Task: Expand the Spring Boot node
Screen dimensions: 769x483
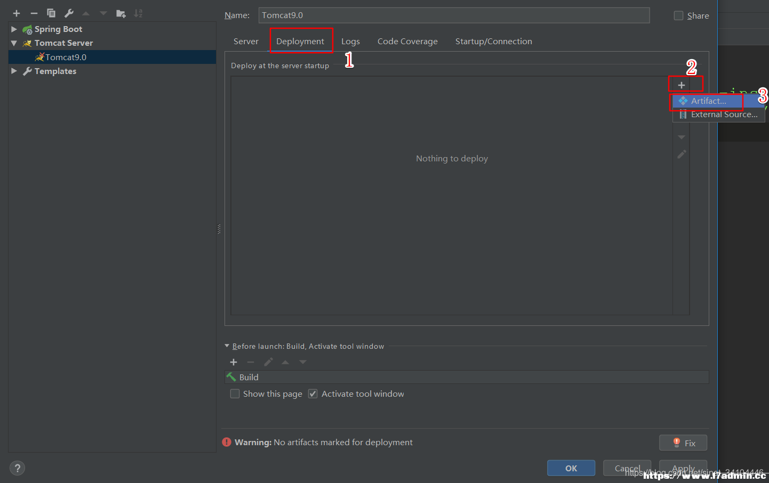Action: (x=14, y=29)
